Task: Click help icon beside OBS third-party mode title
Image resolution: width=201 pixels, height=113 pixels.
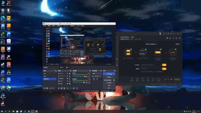Action: (157, 44)
